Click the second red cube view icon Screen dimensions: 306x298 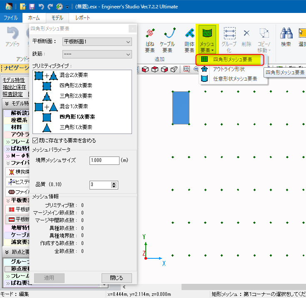pos(155,69)
